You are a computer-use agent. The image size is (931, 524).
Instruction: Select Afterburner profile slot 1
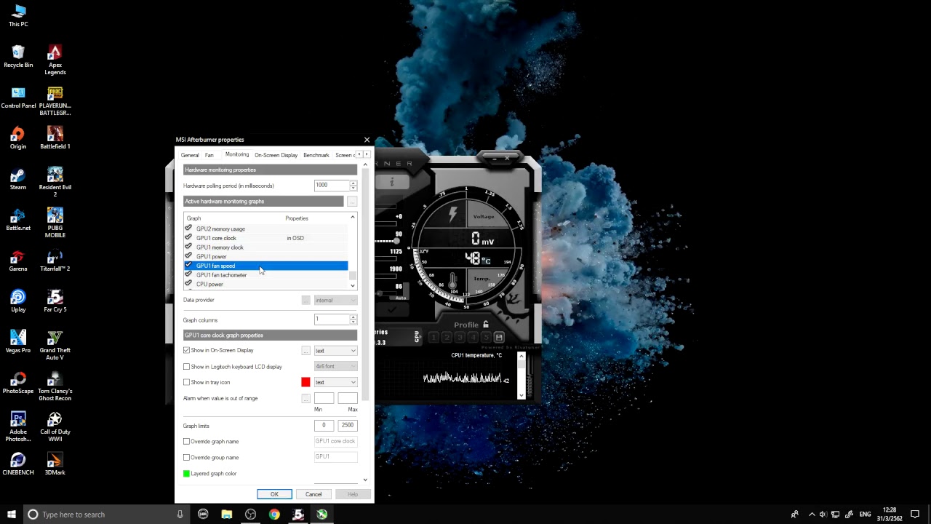point(433,337)
